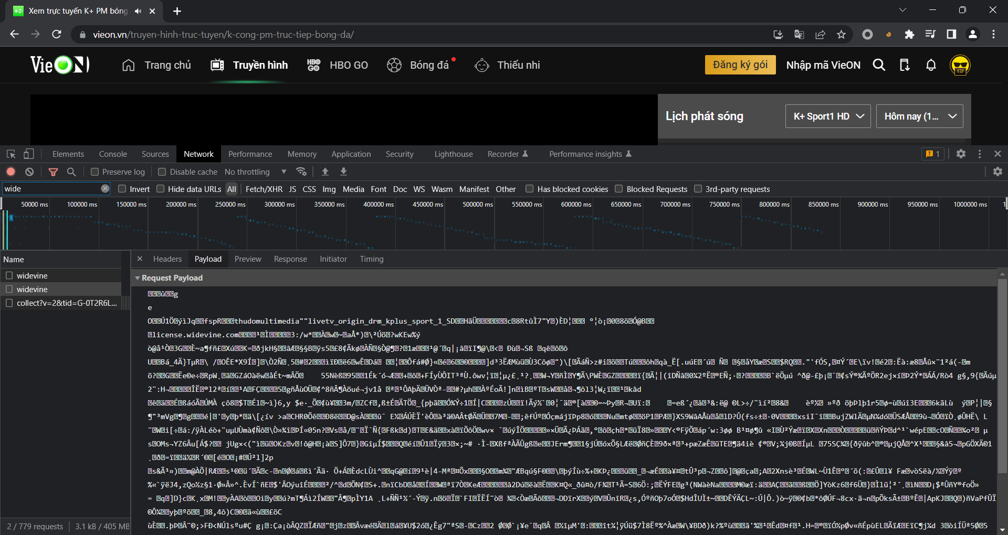The width and height of the screenshot is (1008, 535).
Task: Filter requests by Fetch/XHR
Action: click(264, 189)
